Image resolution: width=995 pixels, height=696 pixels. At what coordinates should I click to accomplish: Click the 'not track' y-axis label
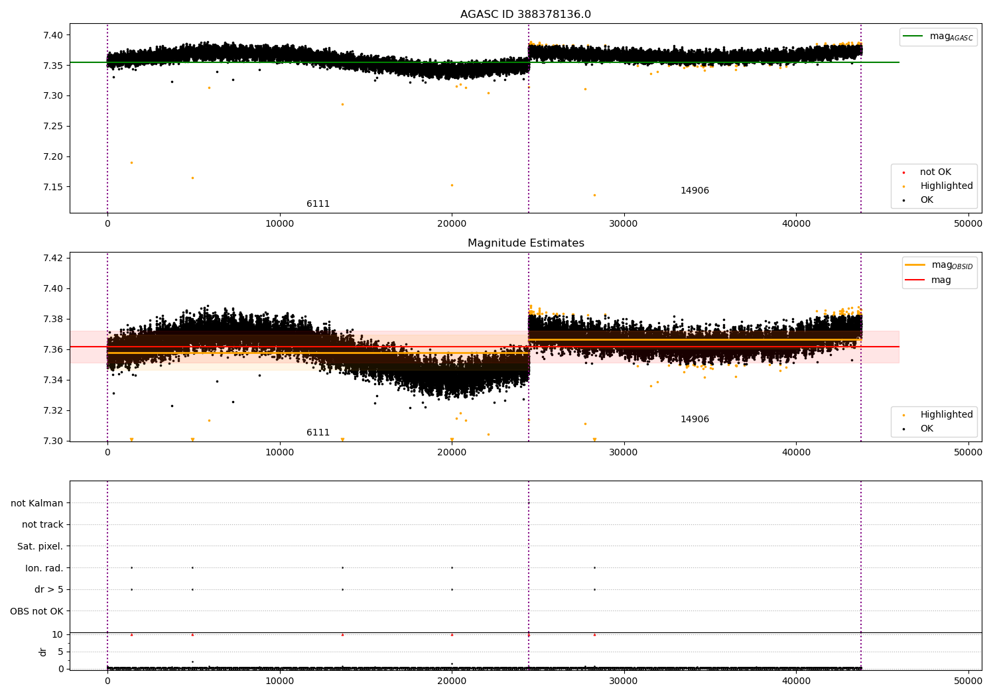42,525
